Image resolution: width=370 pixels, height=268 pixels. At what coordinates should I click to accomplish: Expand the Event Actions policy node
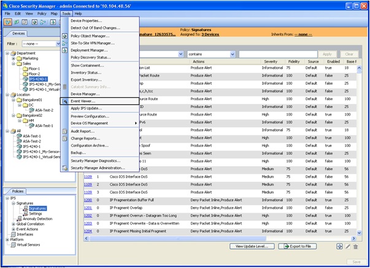[13, 229]
